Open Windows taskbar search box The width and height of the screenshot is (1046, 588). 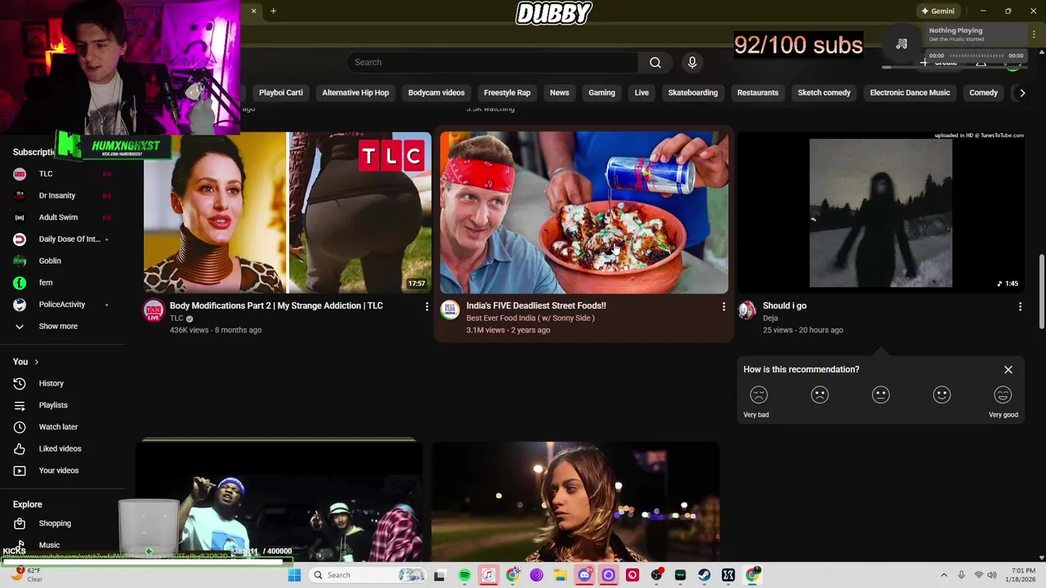[369, 575]
